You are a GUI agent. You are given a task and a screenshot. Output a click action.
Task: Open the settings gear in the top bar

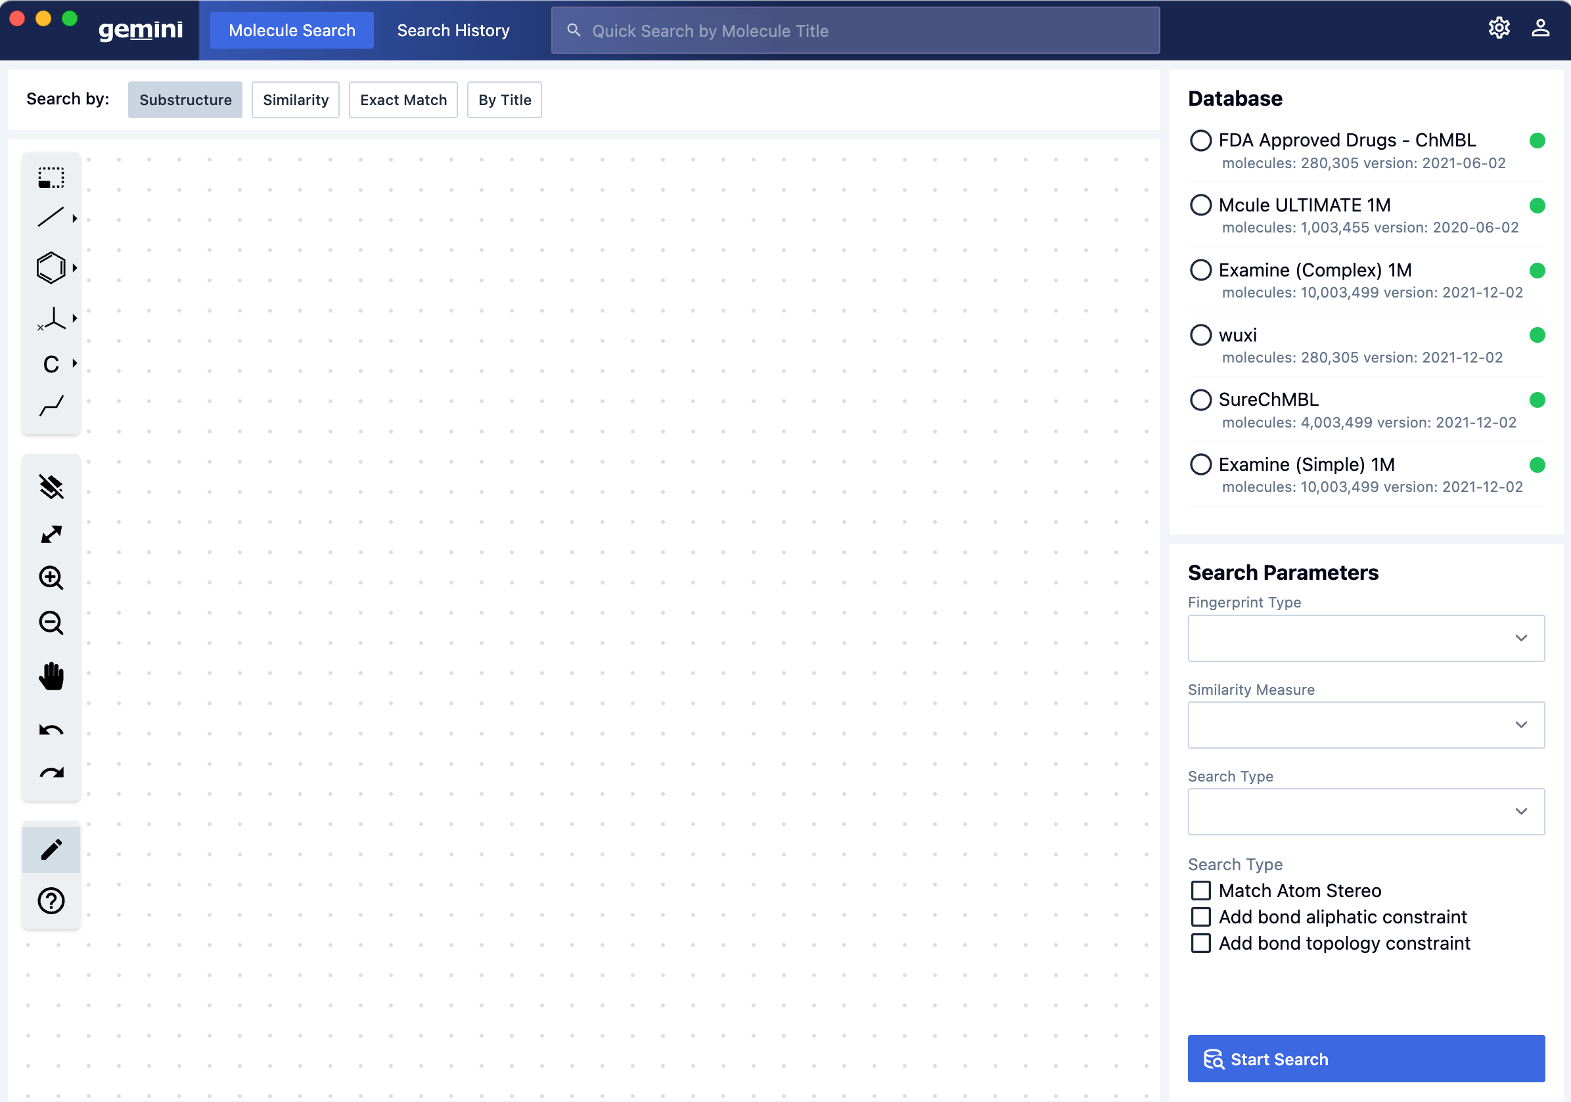pos(1499,28)
